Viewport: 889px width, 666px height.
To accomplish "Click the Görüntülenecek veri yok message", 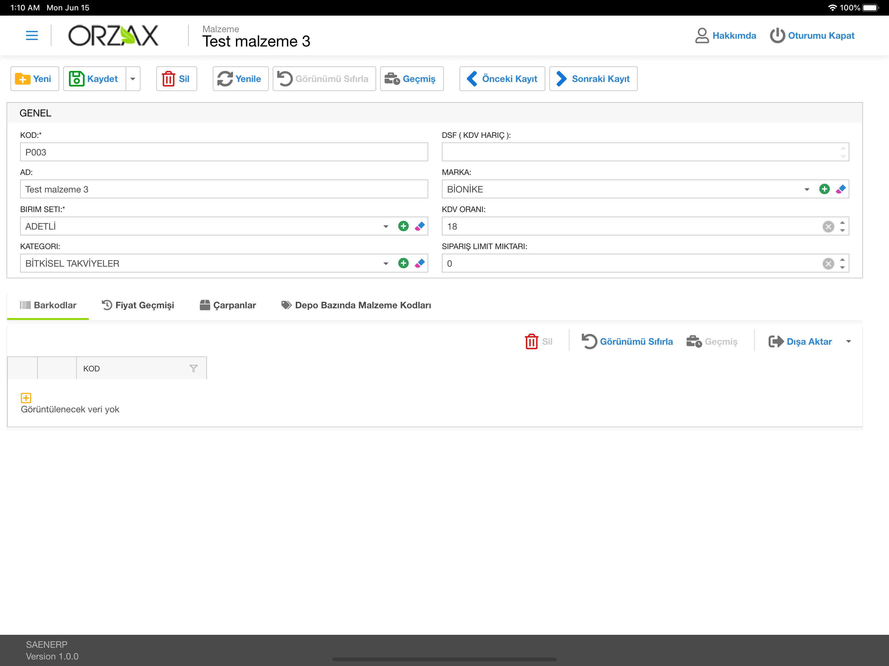I will [x=70, y=409].
